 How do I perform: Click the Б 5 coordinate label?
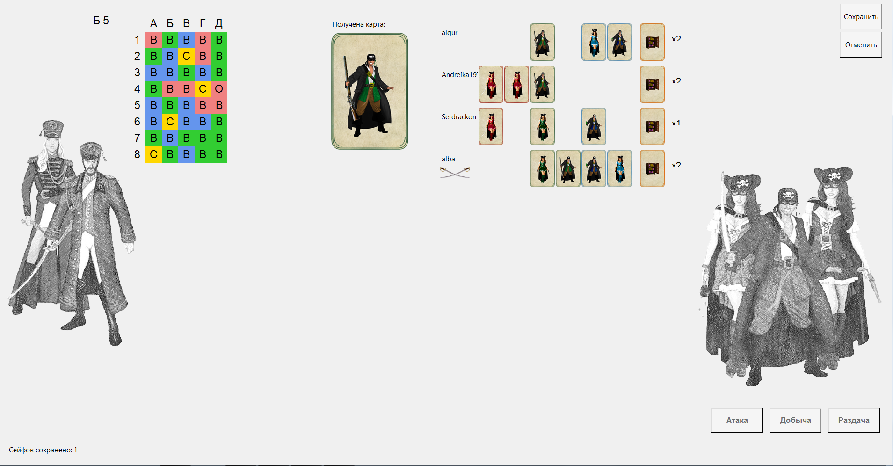101,21
